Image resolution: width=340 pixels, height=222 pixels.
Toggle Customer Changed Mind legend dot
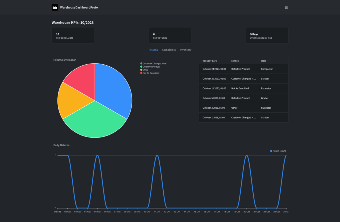(x=141, y=63)
